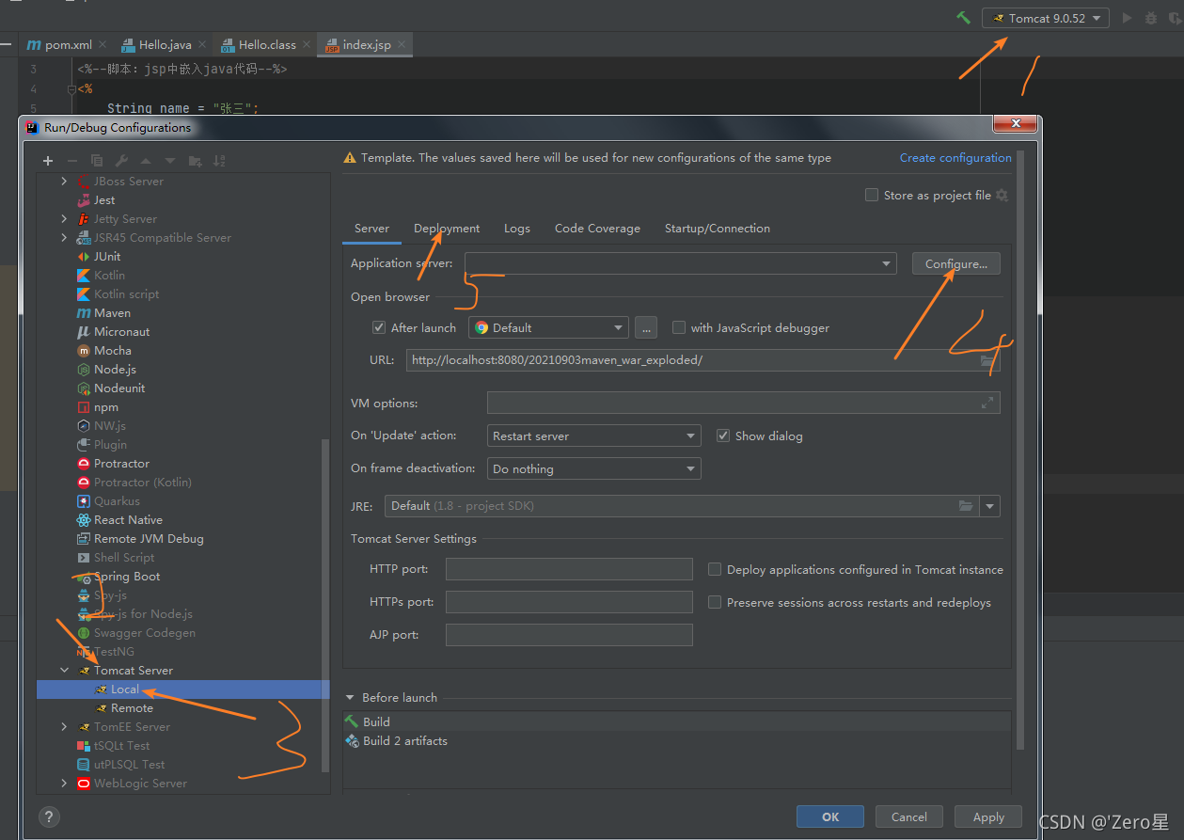Toggle the Store as project file checkbox
The image size is (1184, 840).
[872, 195]
